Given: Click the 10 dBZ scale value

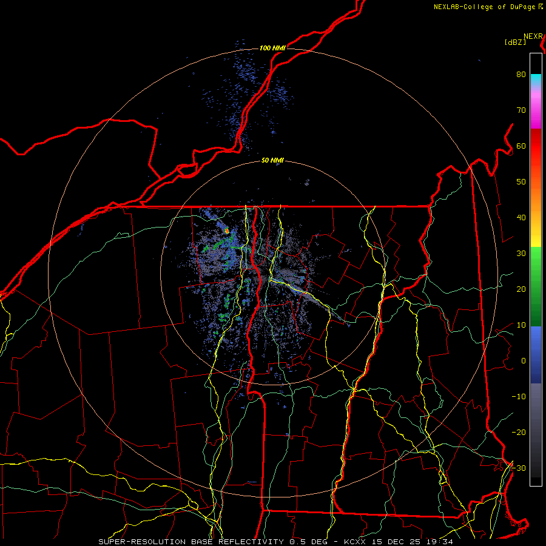Looking at the screenshot, I should 521,325.
